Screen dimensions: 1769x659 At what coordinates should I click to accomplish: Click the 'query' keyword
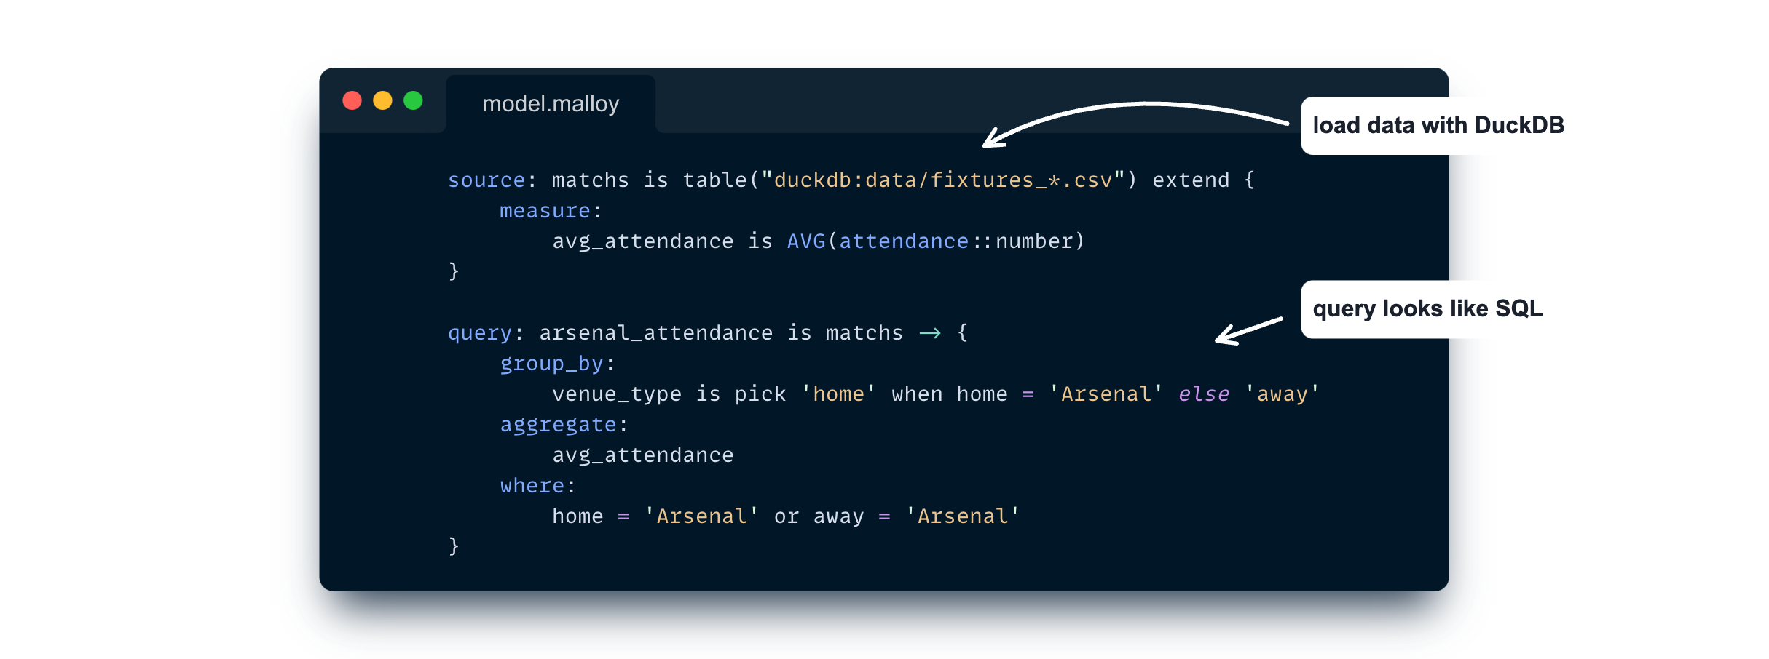pos(479,333)
